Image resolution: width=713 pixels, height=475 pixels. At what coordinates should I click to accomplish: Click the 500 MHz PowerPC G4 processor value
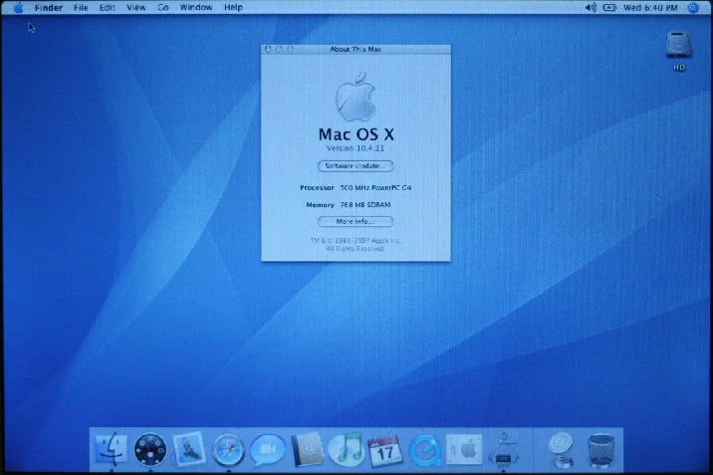pos(376,187)
